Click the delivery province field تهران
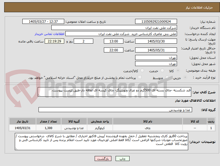 (156, 57)
